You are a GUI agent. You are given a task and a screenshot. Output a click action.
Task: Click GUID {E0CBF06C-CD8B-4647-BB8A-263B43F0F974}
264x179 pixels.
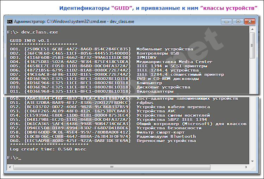click(x=78, y=136)
